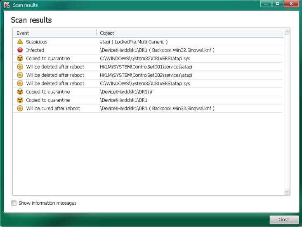Close the window with the red X button

tap(291, 4)
